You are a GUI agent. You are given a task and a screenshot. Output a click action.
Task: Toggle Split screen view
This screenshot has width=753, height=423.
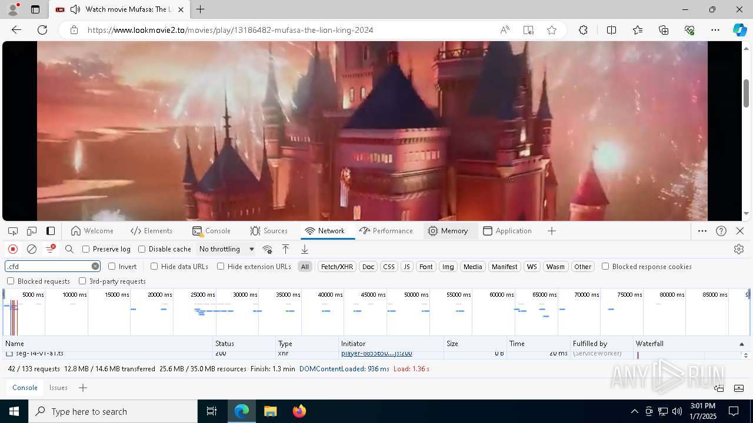[611, 30]
